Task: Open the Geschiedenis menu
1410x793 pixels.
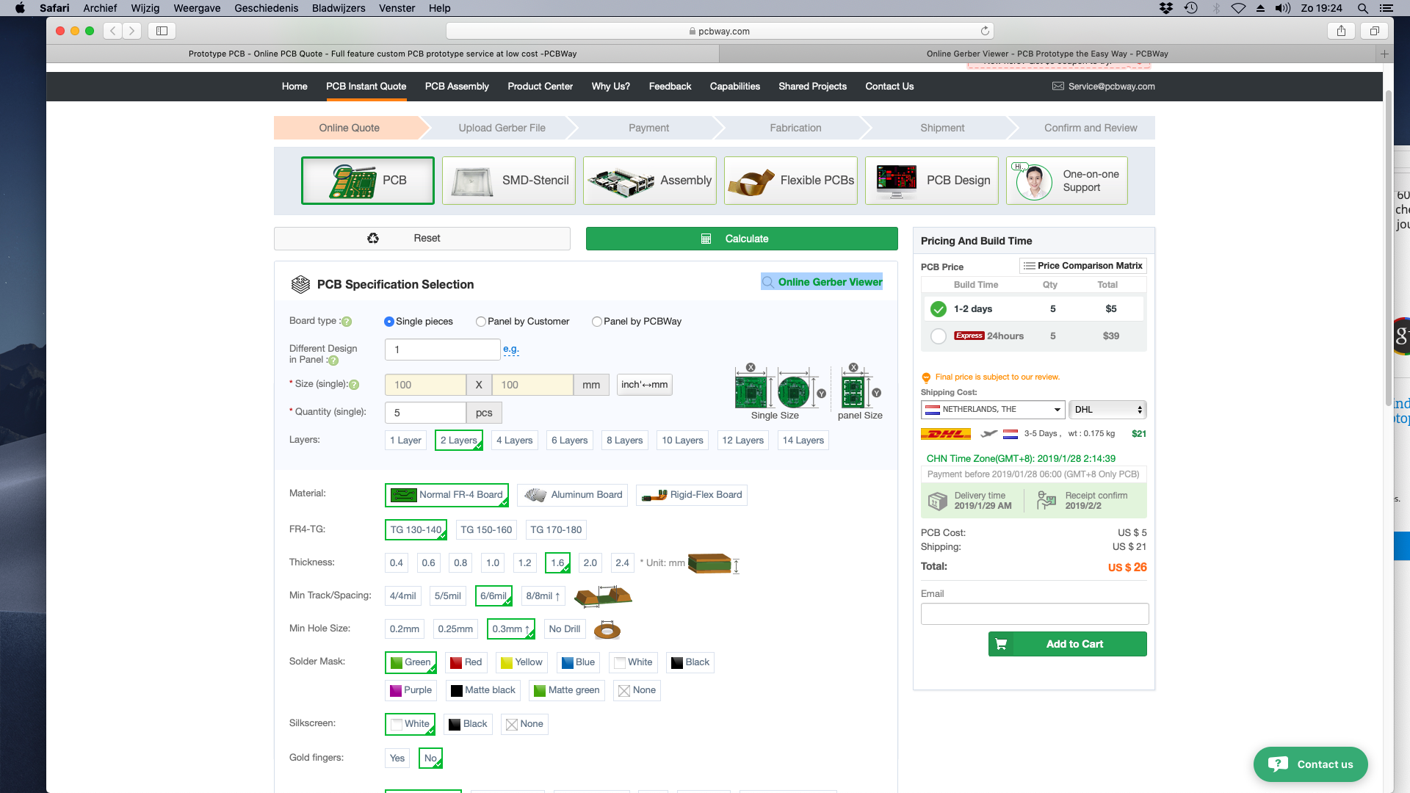Action: 266,8
